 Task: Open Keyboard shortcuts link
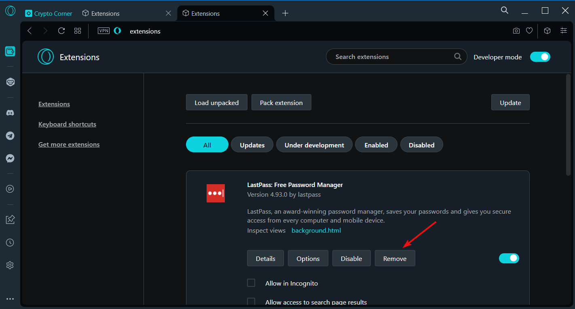pos(67,124)
